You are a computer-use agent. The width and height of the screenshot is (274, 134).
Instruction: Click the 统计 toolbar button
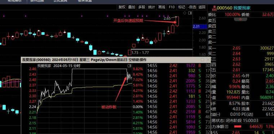coord(152,7)
